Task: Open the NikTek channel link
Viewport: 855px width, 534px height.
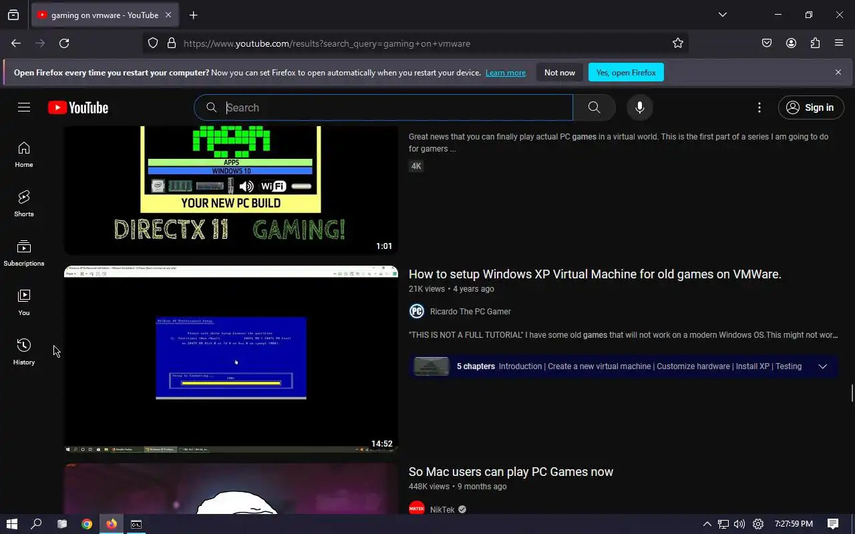Action: pos(442,510)
